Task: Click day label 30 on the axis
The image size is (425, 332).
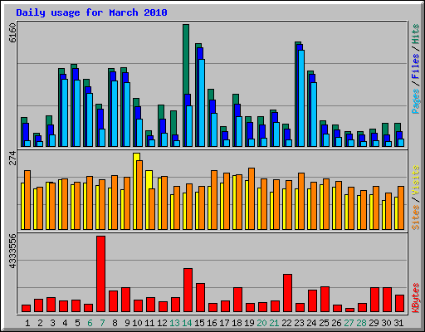Action: pyautogui.click(x=386, y=323)
